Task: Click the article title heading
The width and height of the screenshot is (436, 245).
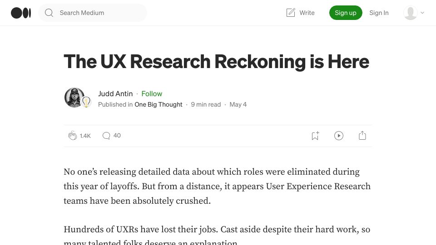Action: pos(216,61)
